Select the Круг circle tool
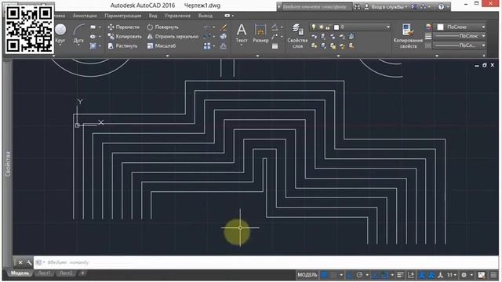This screenshot has height=282, width=502. tap(60, 33)
